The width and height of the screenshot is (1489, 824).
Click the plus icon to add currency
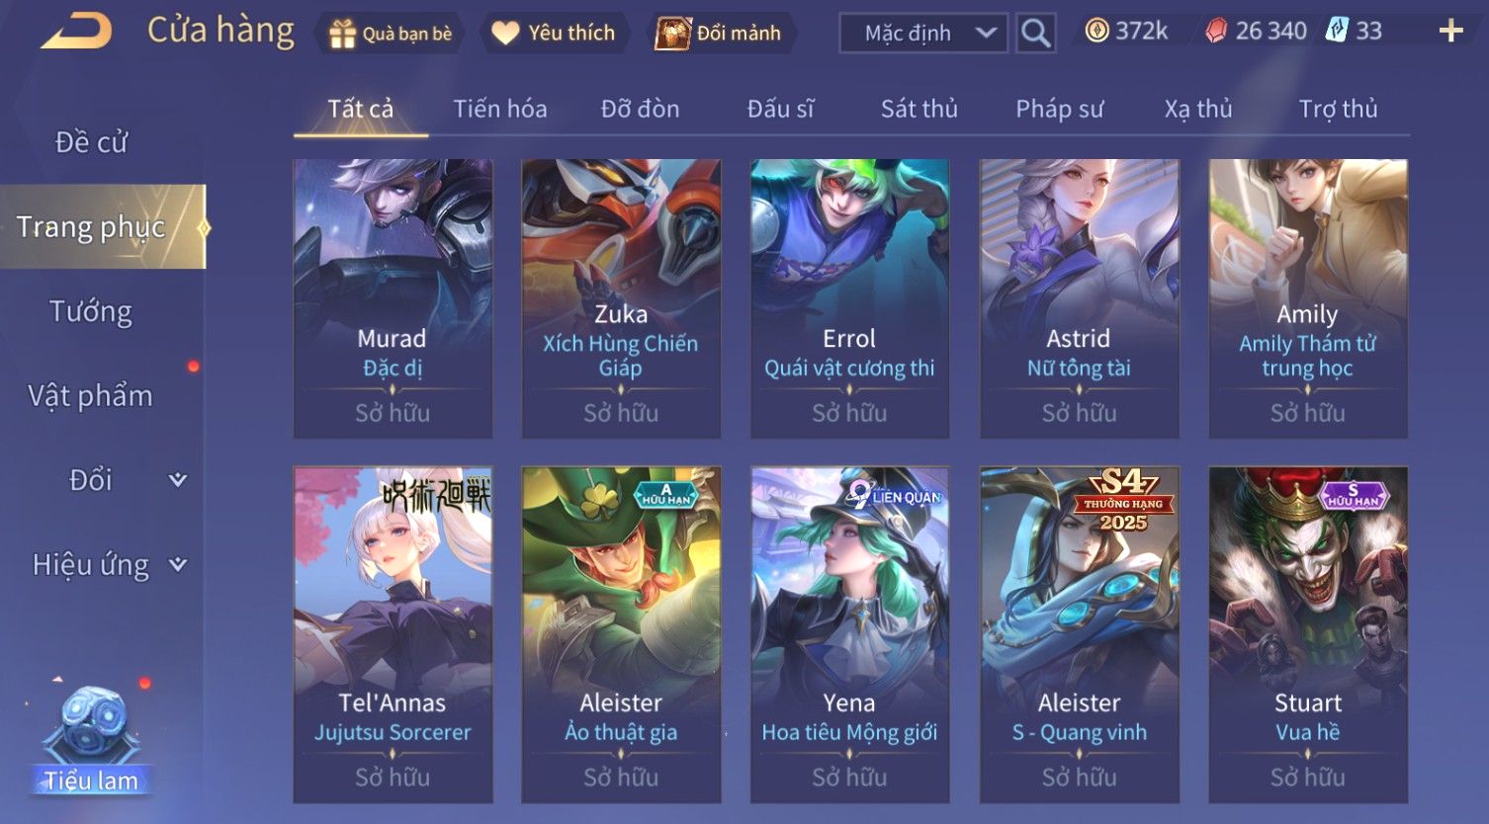[x=1450, y=32]
